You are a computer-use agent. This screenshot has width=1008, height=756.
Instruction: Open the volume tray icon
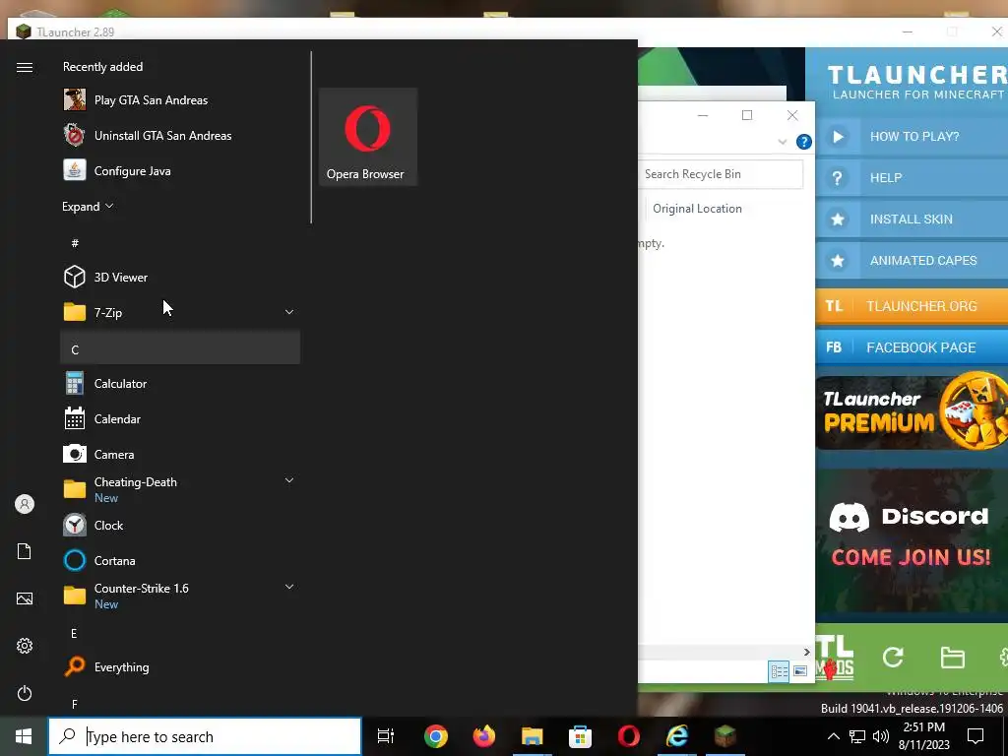(881, 736)
